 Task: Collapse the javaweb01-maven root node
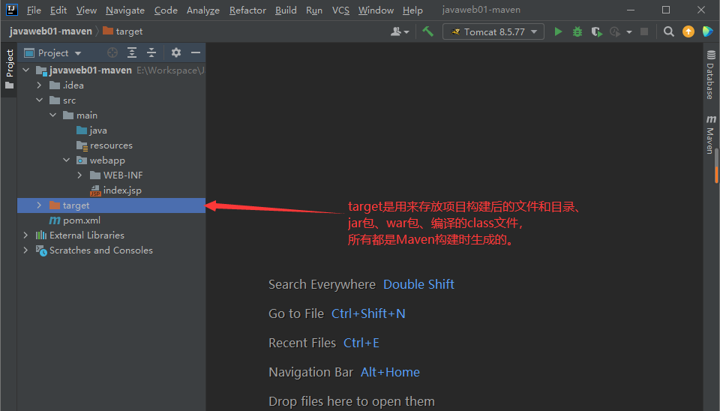coord(26,70)
